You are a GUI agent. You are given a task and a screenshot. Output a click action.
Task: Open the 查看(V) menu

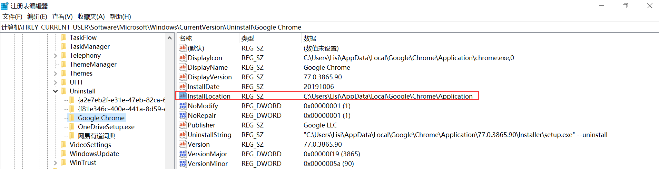point(62,16)
